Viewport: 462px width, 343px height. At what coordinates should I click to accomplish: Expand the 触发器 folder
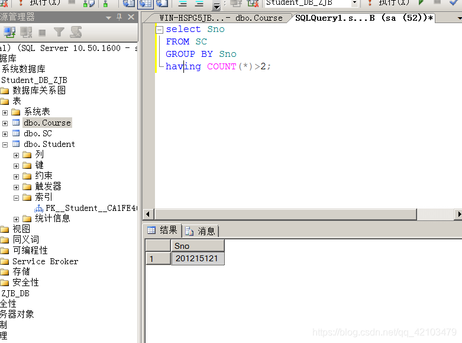coord(16,187)
